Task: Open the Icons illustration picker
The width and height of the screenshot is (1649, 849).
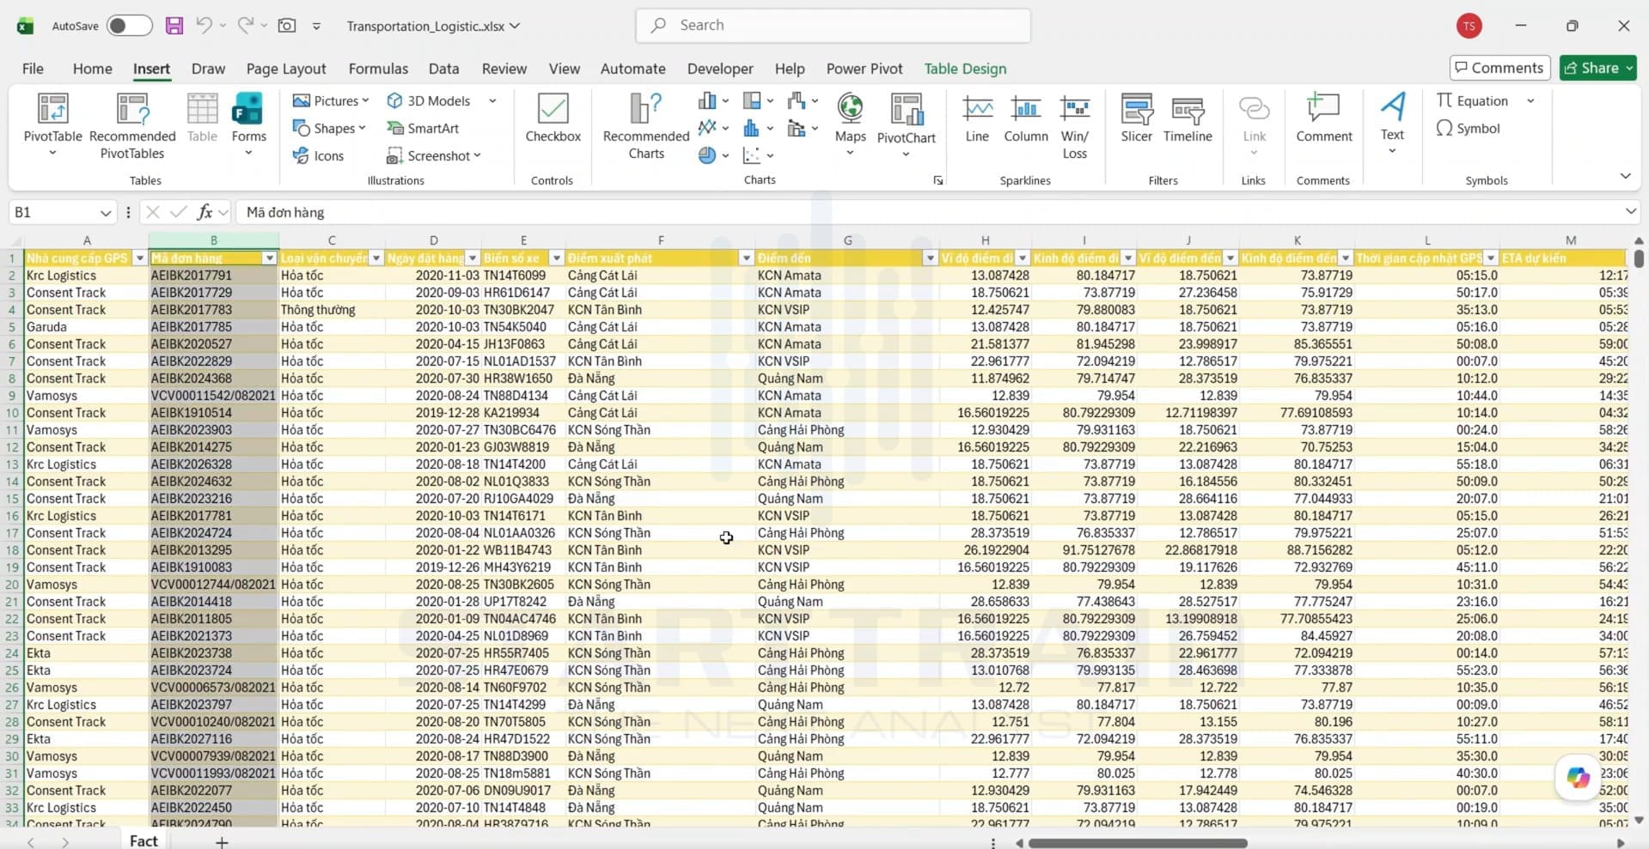Action: tap(318, 155)
